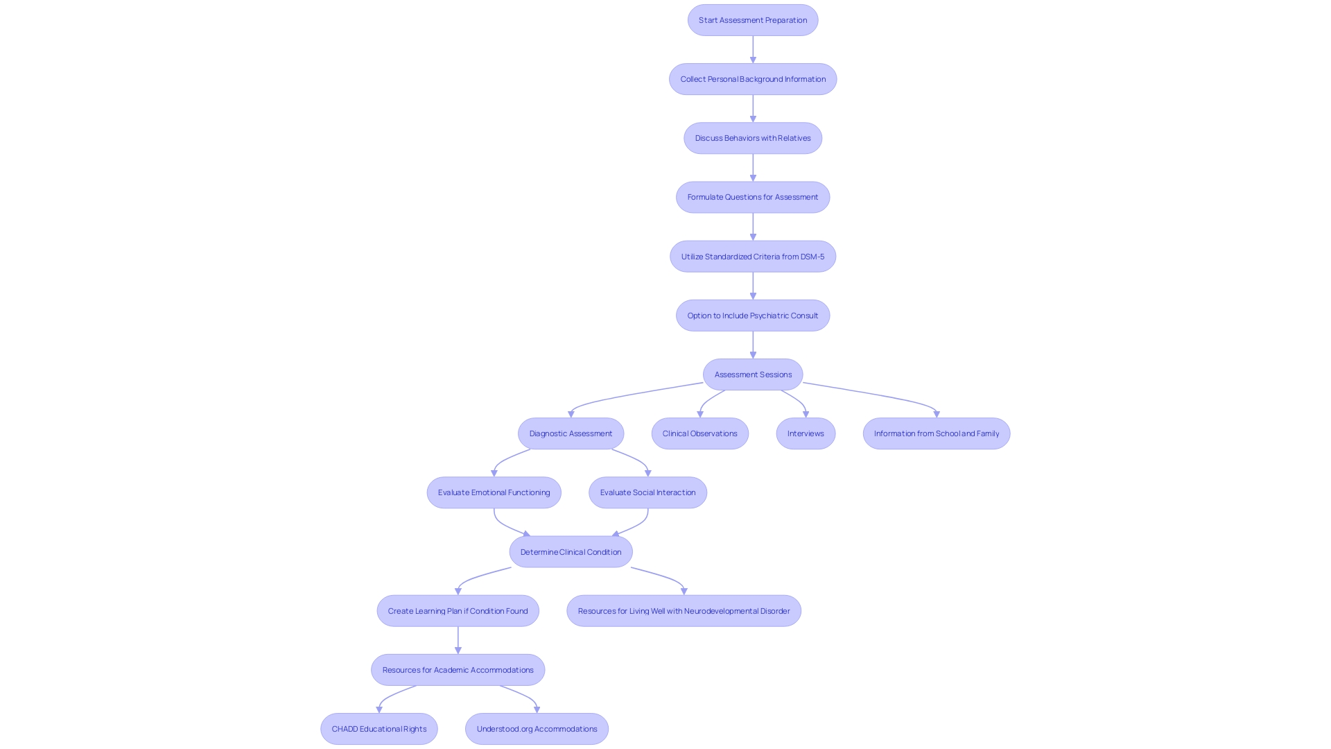Expand the Create Learning Plan branch
The height and width of the screenshot is (749, 1331).
pyautogui.click(x=457, y=610)
